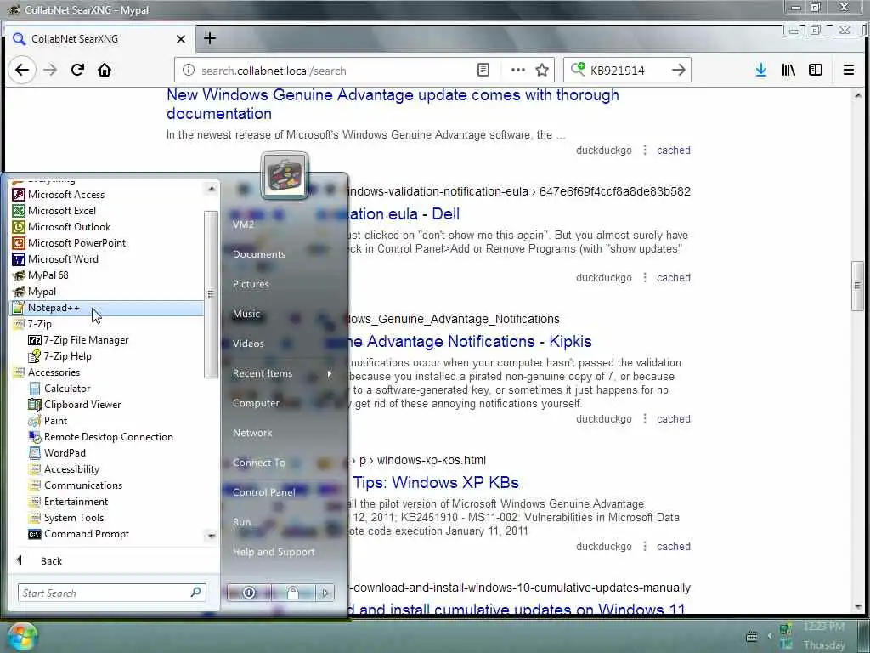Go back using the browser back arrow

(x=22, y=70)
